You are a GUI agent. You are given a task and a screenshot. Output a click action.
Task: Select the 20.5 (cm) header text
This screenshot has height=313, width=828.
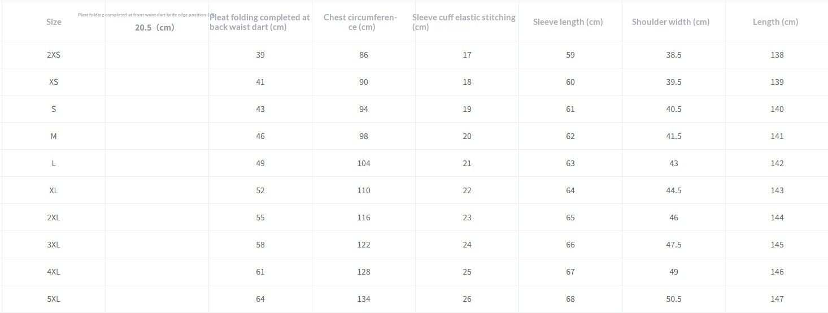point(155,27)
